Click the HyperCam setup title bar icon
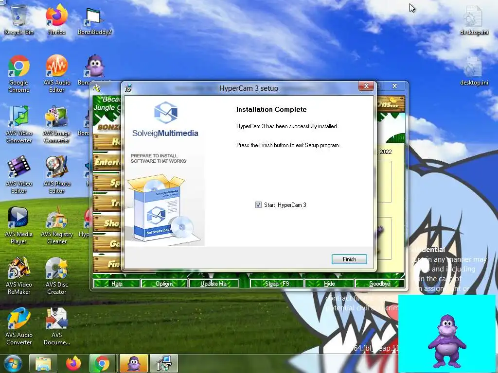Viewport: 498px width, 373px height. coord(129,88)
